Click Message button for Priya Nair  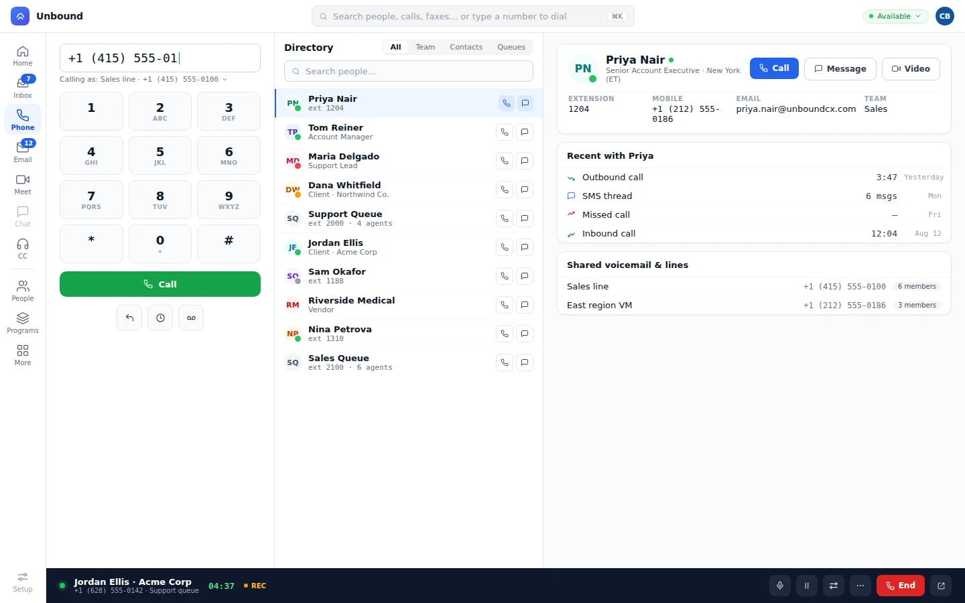point(840,68)
